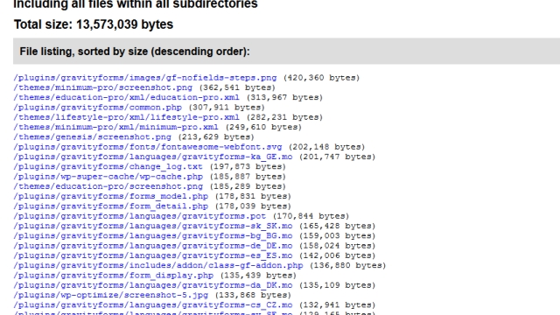
Task: Click the 132,941 bytes size value
Action: (x=337, y=305)
